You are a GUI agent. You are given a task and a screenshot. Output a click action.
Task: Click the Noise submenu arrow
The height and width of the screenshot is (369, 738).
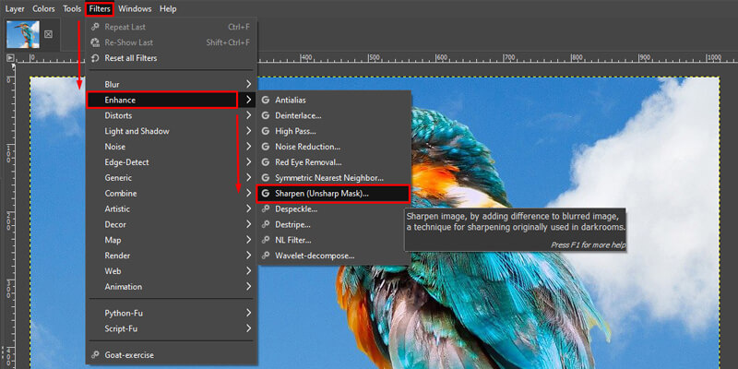[248, 147]
